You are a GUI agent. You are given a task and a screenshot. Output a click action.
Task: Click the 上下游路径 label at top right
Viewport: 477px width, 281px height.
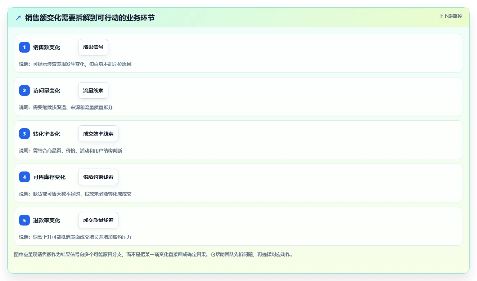pos(450,16)
